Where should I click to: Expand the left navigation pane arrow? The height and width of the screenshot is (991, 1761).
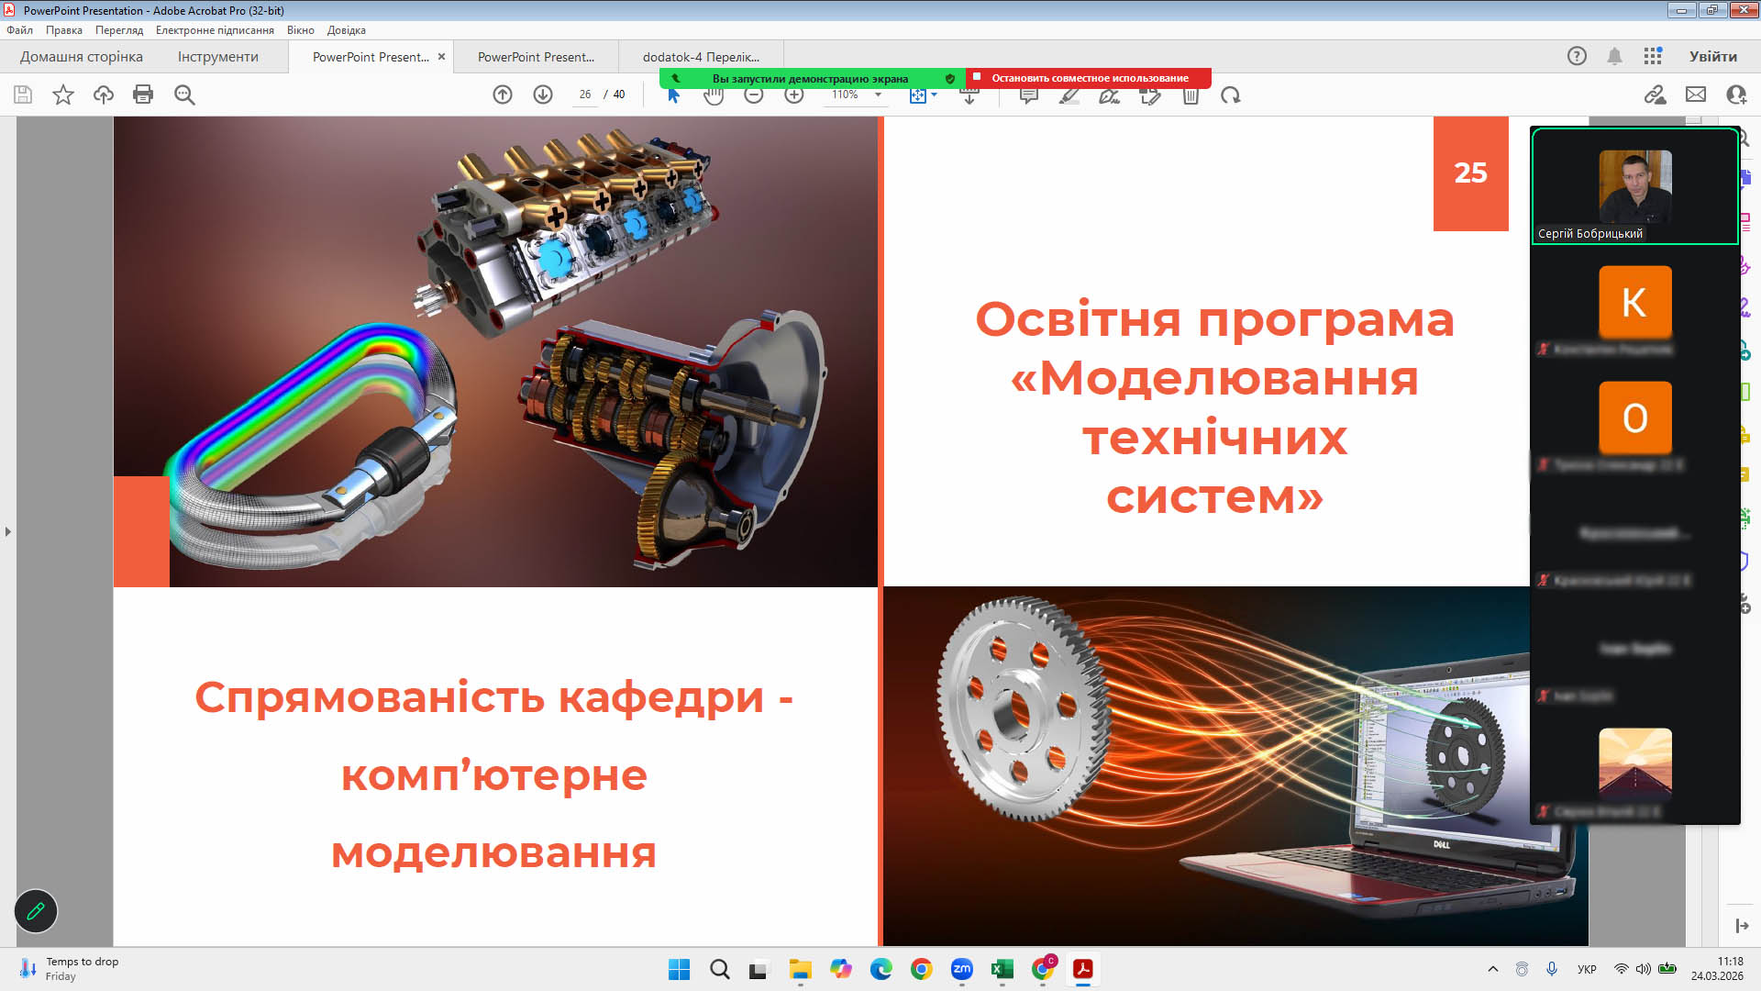(x=8, y=531)
